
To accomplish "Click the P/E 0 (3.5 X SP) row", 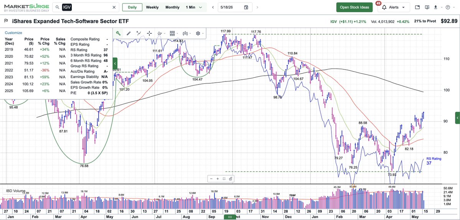I will [x=89, y=93].
